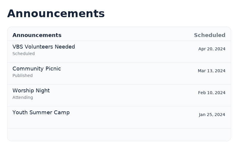Select the Apr 20, 2024 date
This screenshot has height=148, width=238.
pyautogui.click(x=212, y=49)
